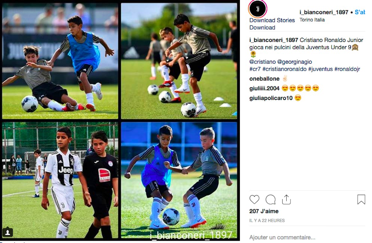Screen dimensions: 372x243
Task: Open the @georginagio mention
Action: 295,62
